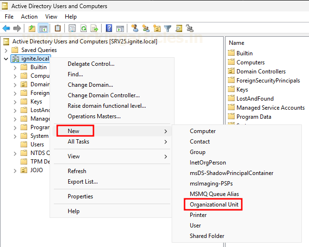Viewport: 309px width, 247px height.
Task: Open Properties from the context menu
Action: (80, 196)
